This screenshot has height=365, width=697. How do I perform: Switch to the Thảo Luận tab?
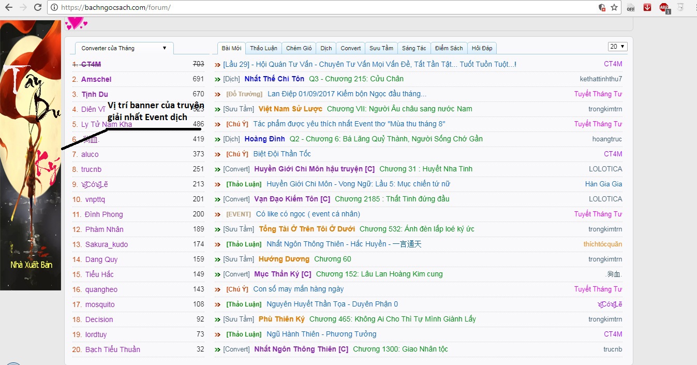[x=263, y=48]
